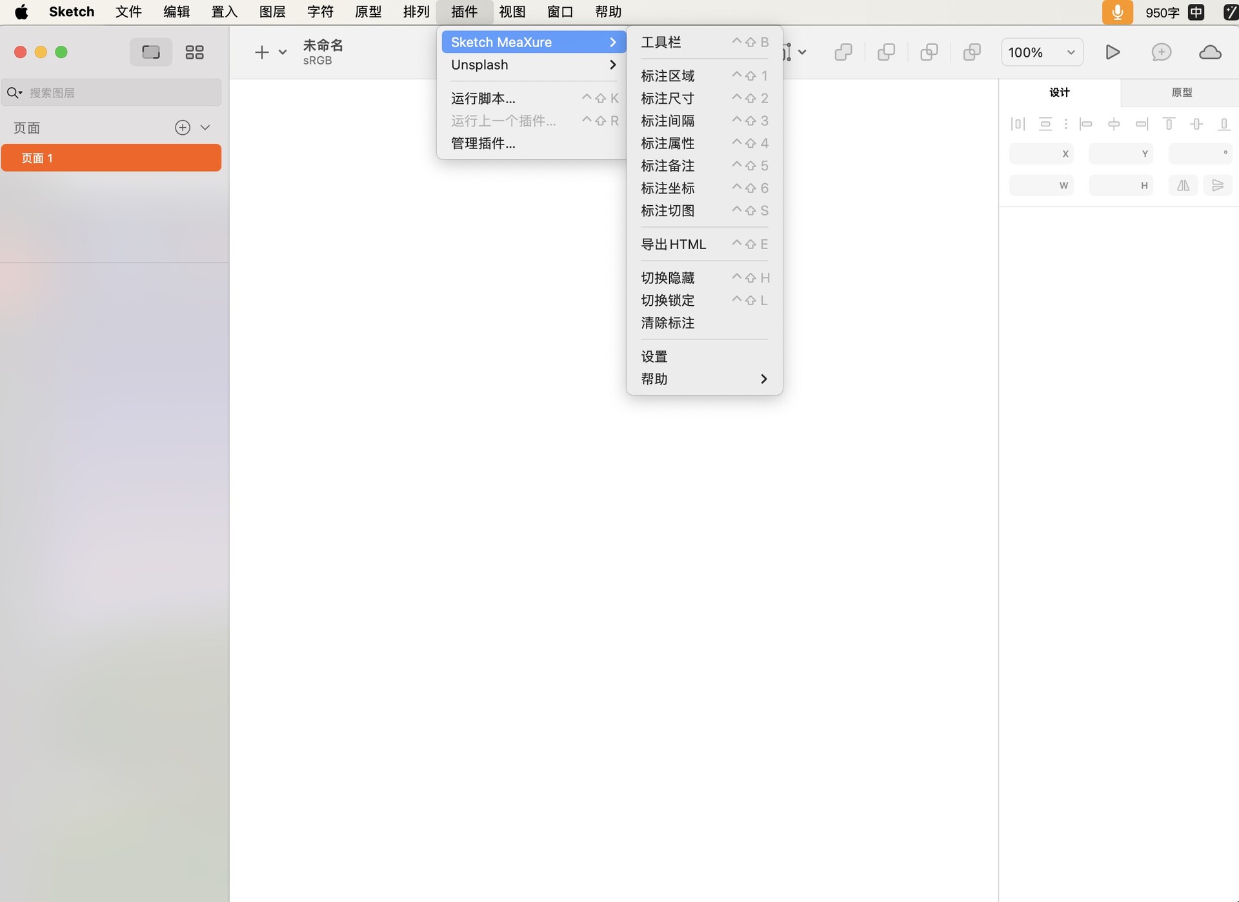Click the microphone dictation icon in menu bar
Screen dimensions: 1239x902
1117,12
